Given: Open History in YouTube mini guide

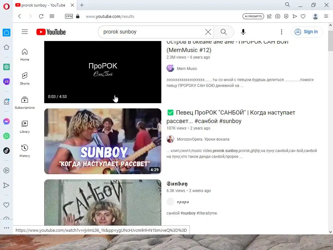Looking at the screenshot, I should (x=25, y=151).
